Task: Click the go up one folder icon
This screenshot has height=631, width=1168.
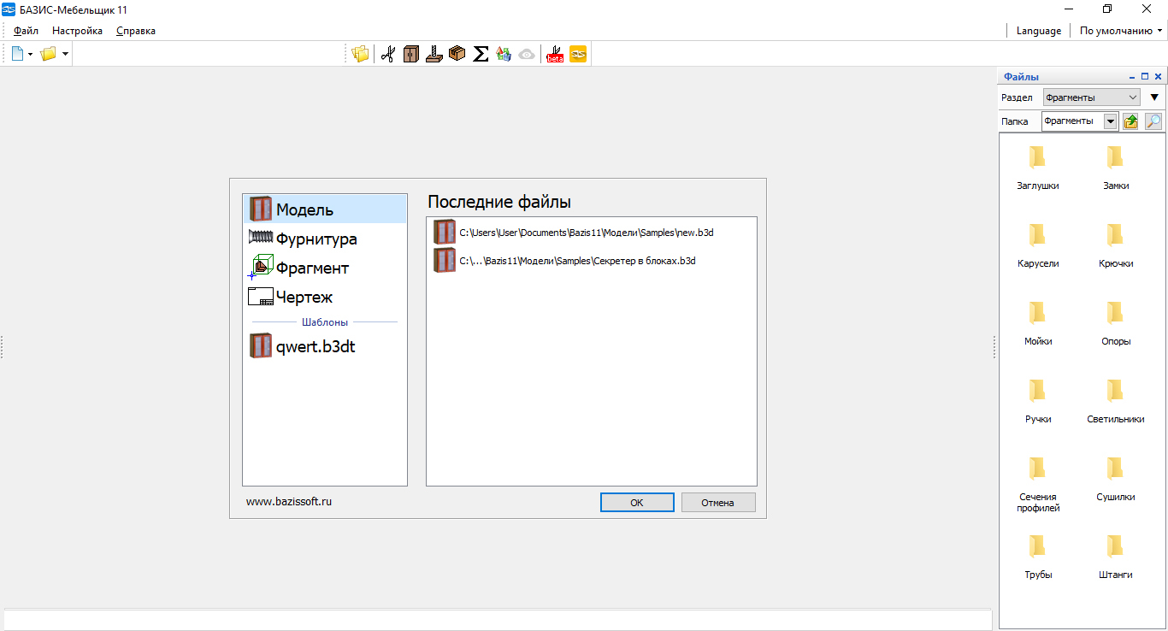Action: click(1130, 121)
